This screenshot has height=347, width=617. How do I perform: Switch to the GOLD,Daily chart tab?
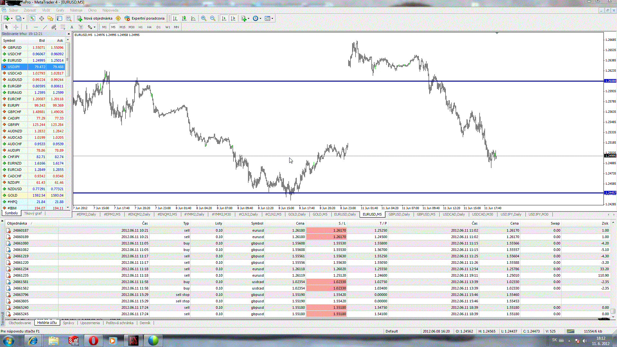click(x=297, y=214)
